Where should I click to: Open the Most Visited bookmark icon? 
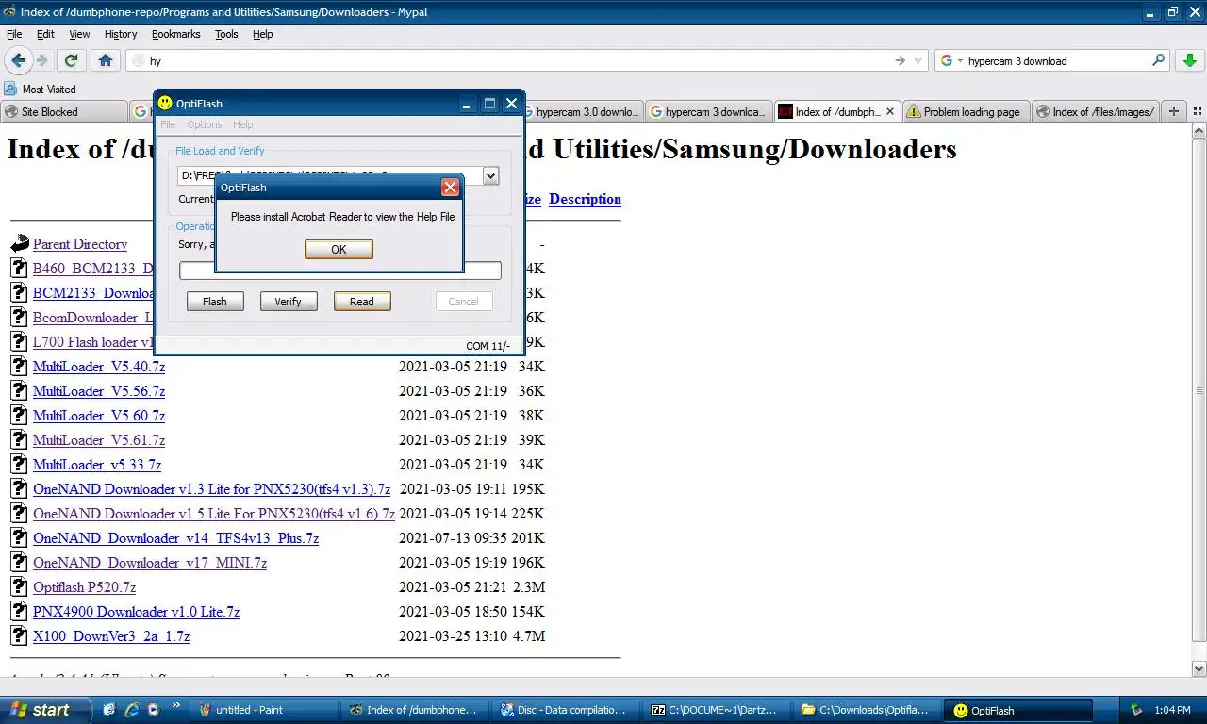click(10, 89)
